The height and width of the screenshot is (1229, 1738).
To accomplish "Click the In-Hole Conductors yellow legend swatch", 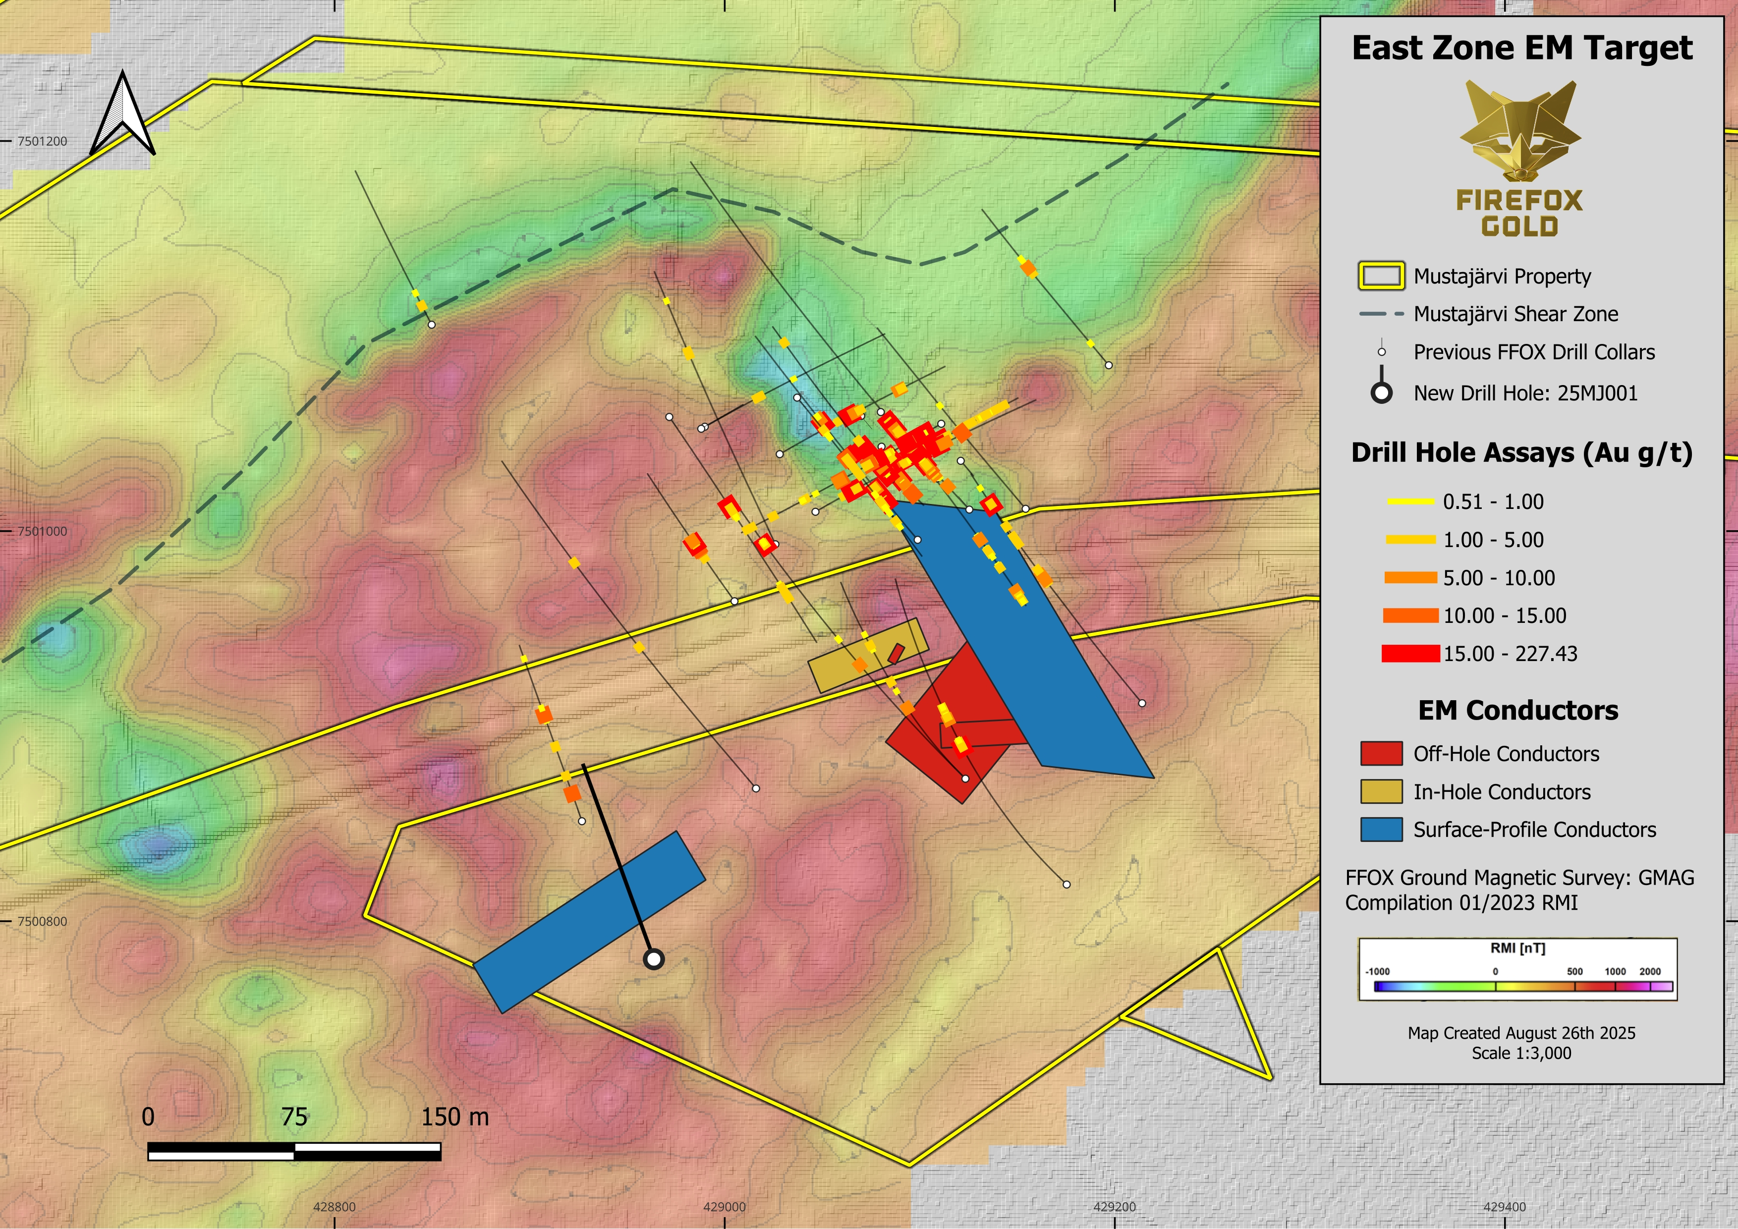I will click(1381, 791).
